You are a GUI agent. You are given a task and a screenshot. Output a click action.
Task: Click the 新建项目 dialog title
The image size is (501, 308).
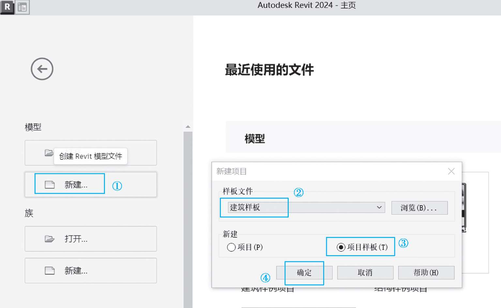(x=232, y=171)
